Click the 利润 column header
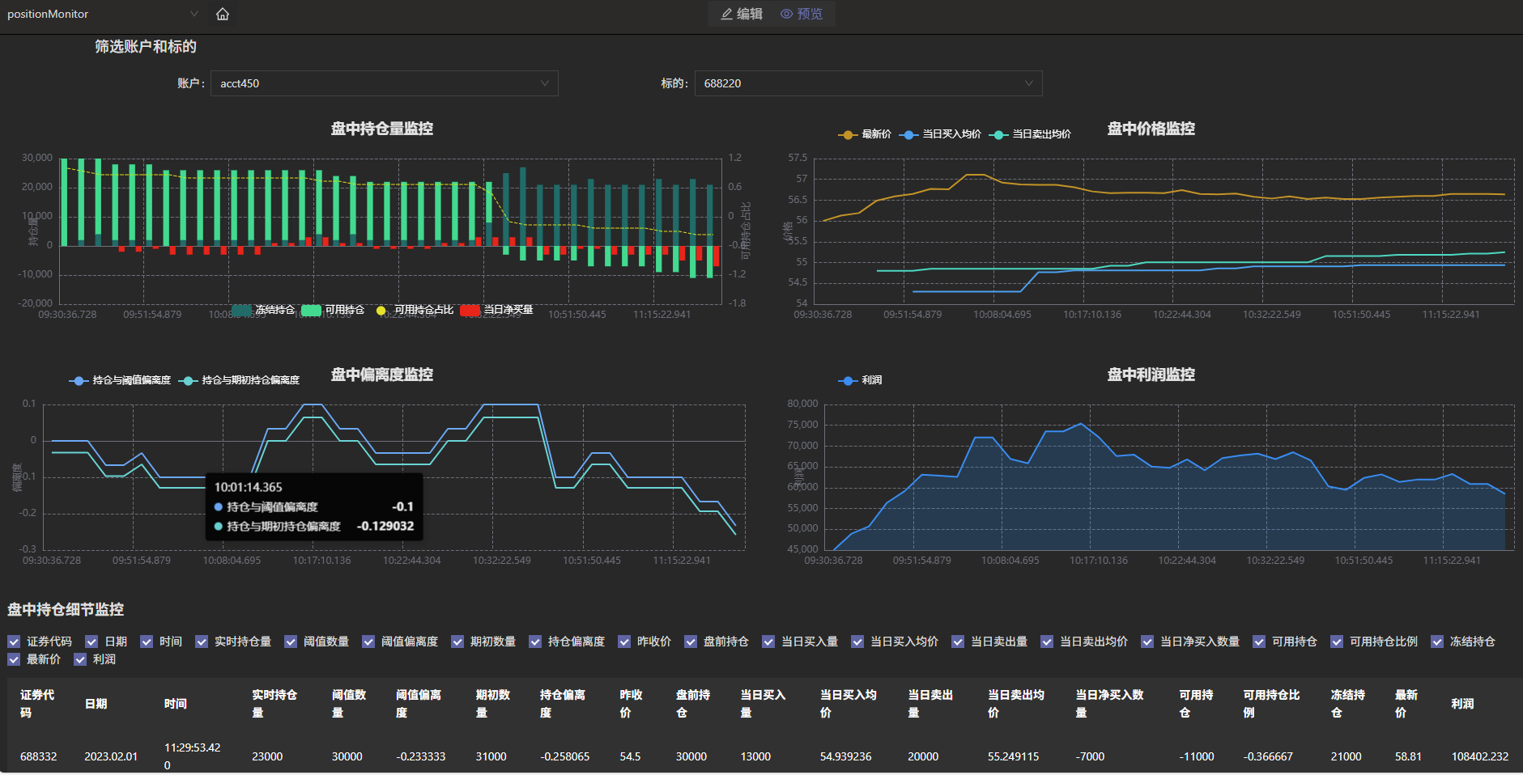 [x=1462, y=704]
